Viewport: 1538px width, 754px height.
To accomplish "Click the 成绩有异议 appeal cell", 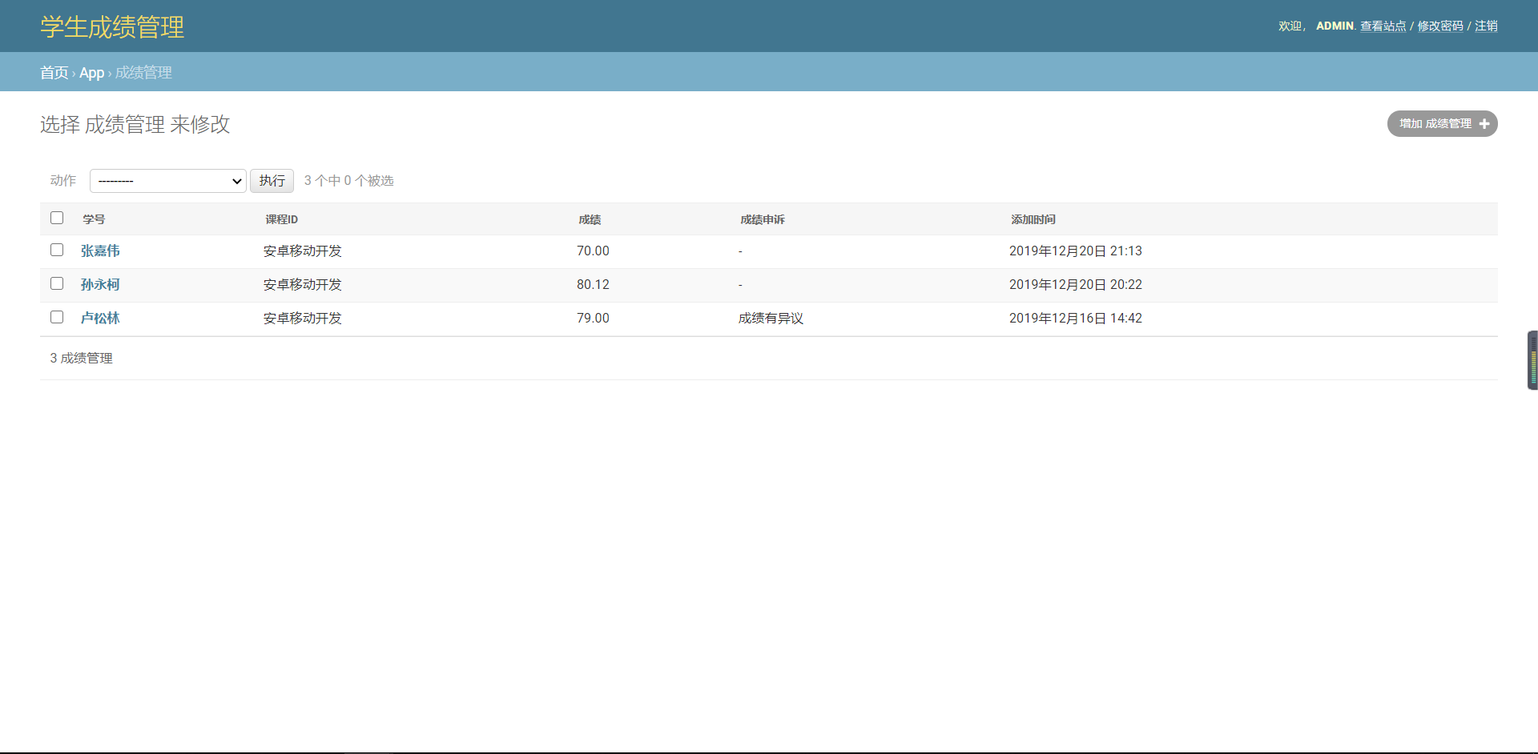I will pyautogui.click(x=771, y=319).
